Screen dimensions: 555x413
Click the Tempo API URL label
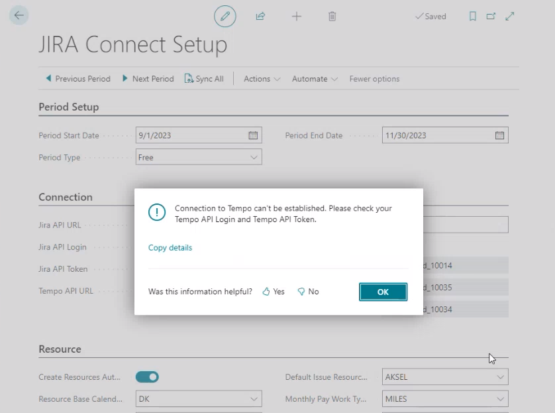pos(66,291)
